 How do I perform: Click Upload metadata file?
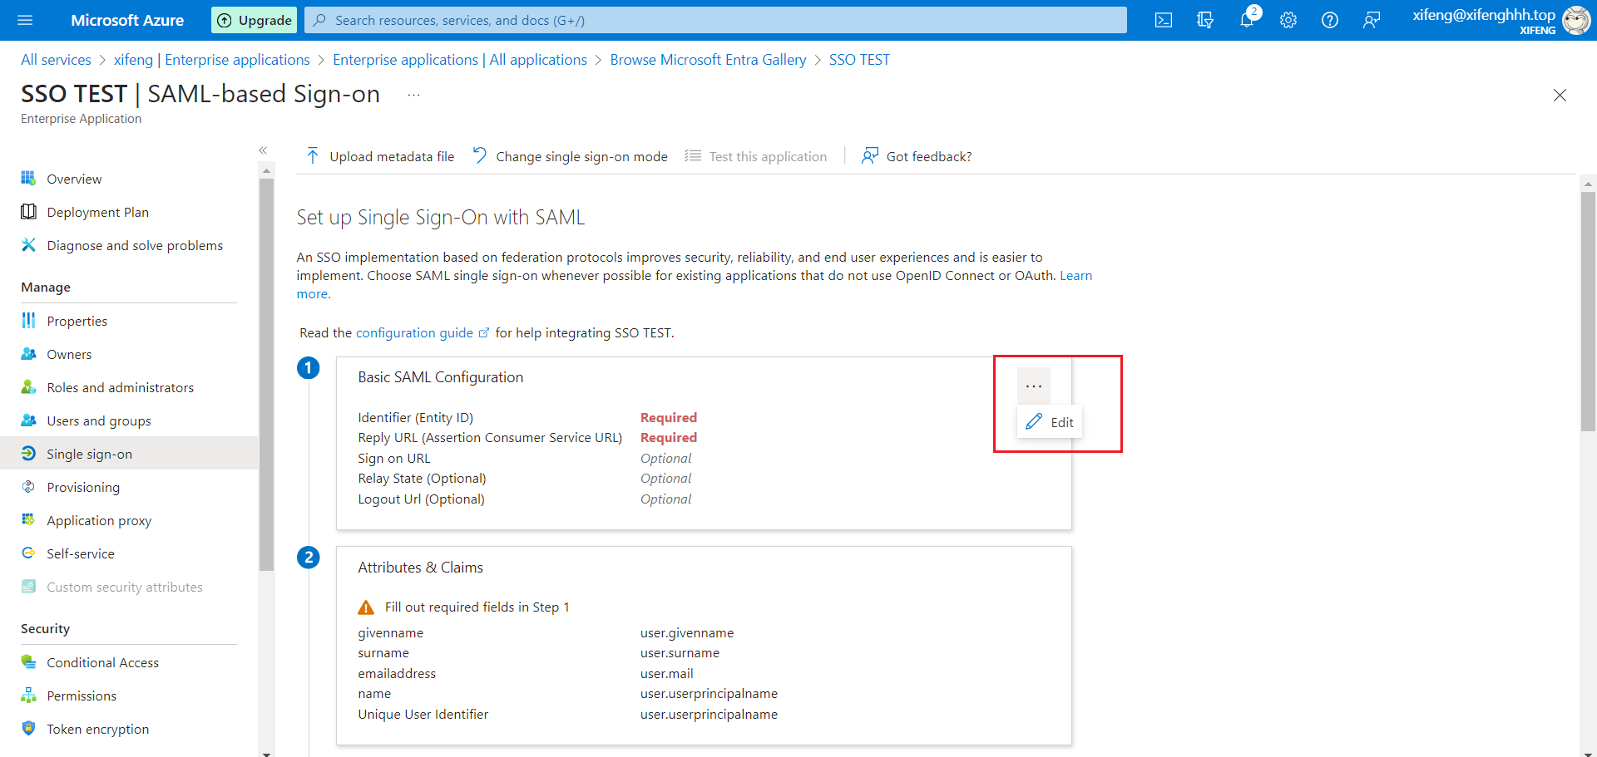(x=380, y=156)
